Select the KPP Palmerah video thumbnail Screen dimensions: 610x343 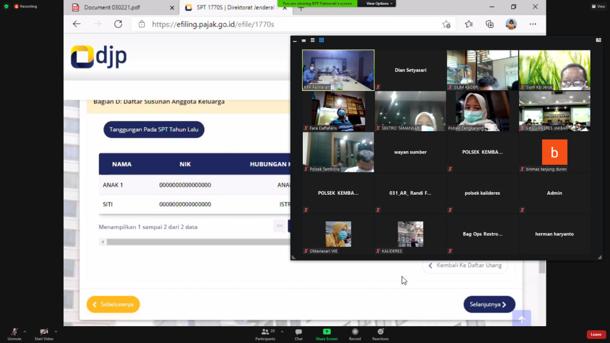338,70
